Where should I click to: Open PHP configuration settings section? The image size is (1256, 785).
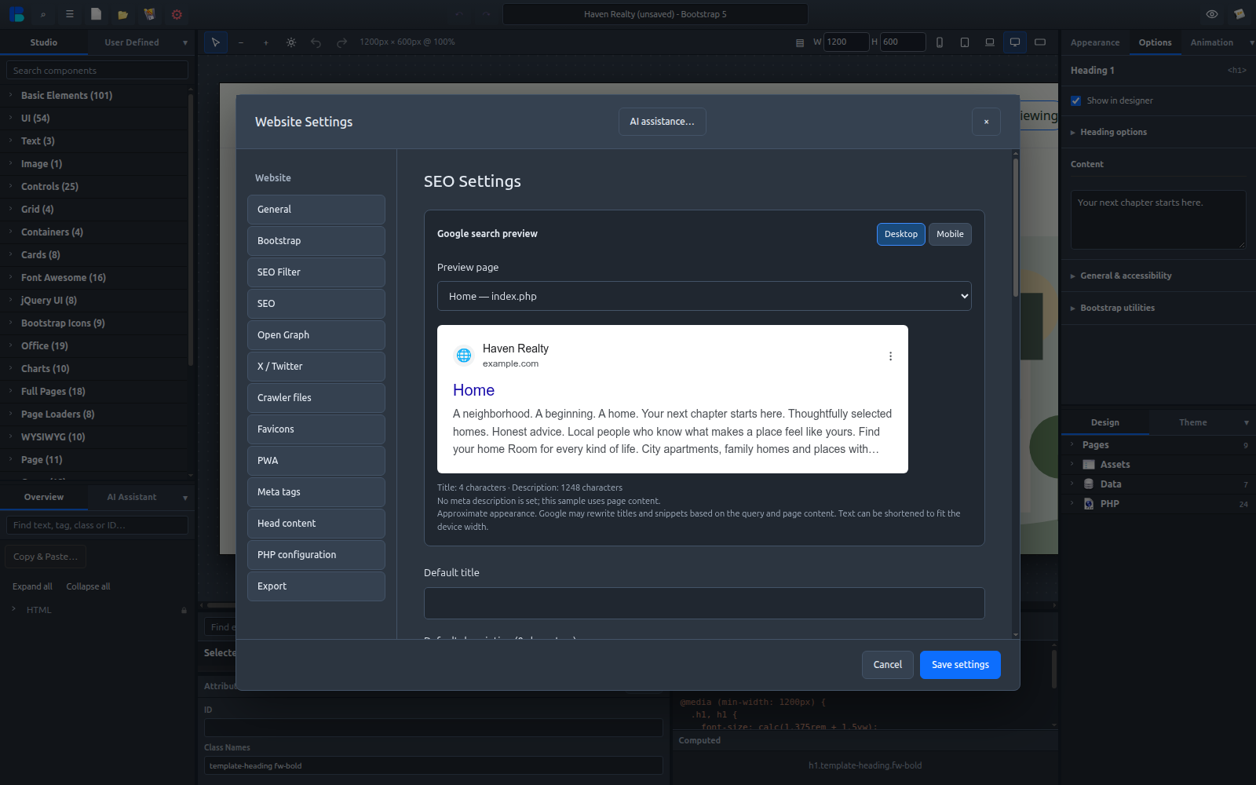[x=316, y=555]
